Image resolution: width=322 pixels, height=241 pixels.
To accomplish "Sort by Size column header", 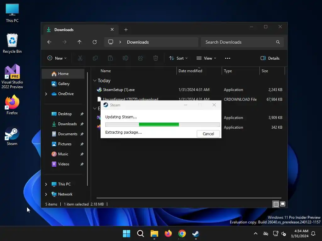I will coord(265,71).
